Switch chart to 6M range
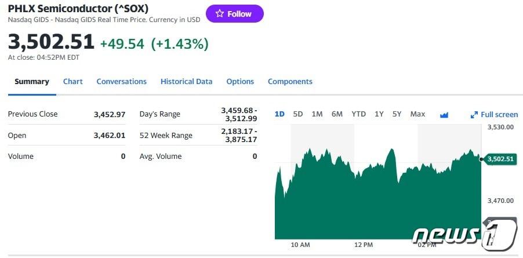 (337, 114)
